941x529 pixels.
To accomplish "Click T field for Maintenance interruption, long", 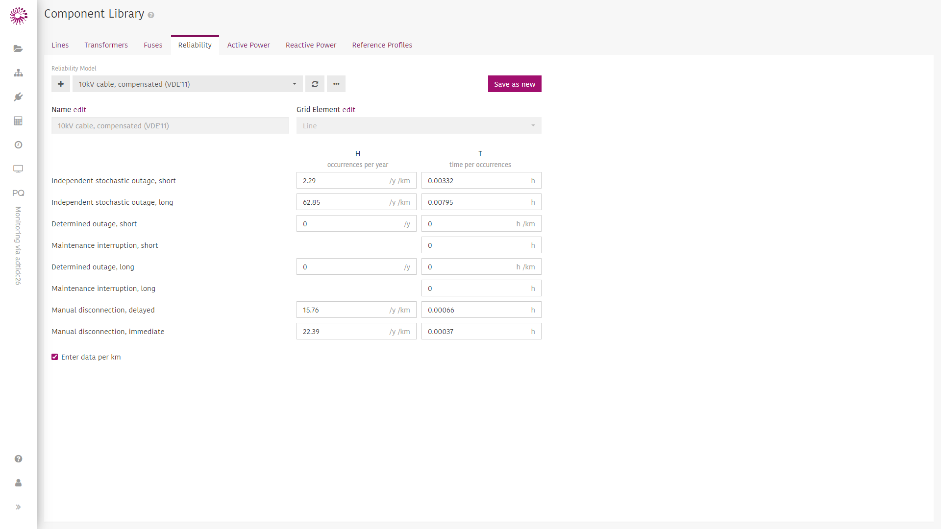I will (481, 288).
